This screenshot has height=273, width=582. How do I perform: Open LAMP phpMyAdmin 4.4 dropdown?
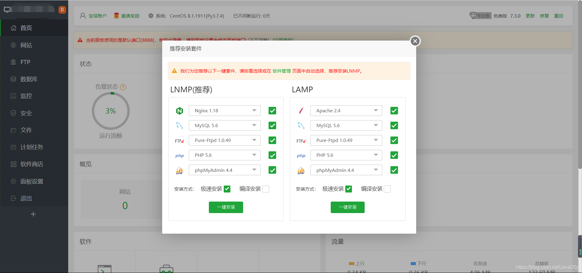click(x=346, y=170)
